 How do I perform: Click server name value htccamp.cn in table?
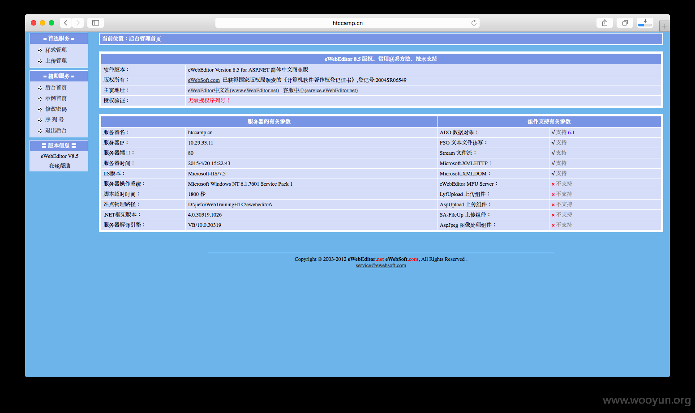(x=200, y=132)
